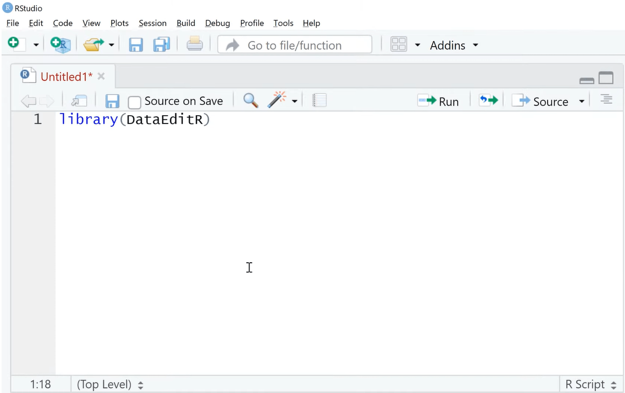Viewport: 625px width, 393px height.
Task: Click the Open File folder icon
Action: [x=94, y=45]
